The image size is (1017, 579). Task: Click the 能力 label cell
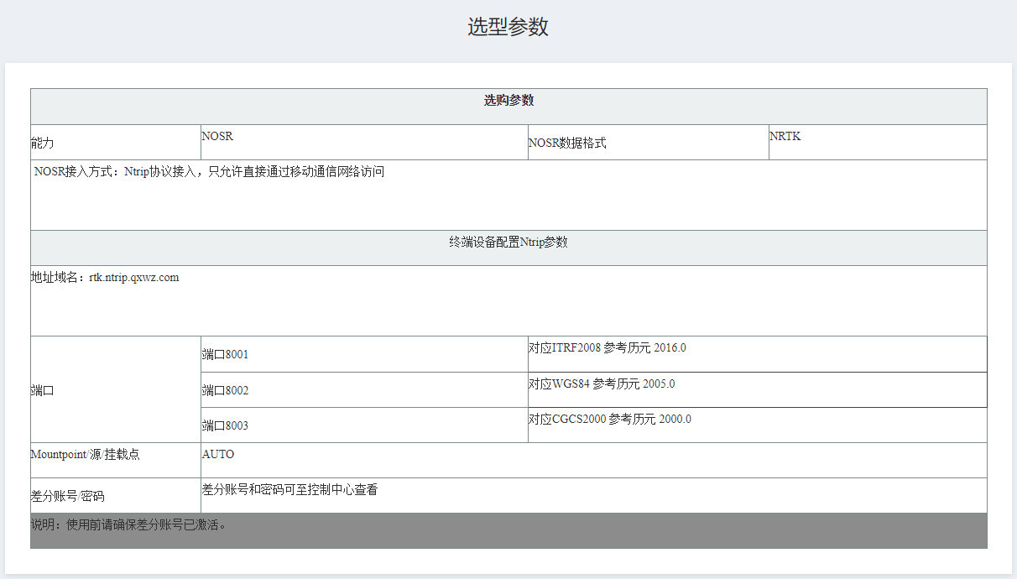43,143
